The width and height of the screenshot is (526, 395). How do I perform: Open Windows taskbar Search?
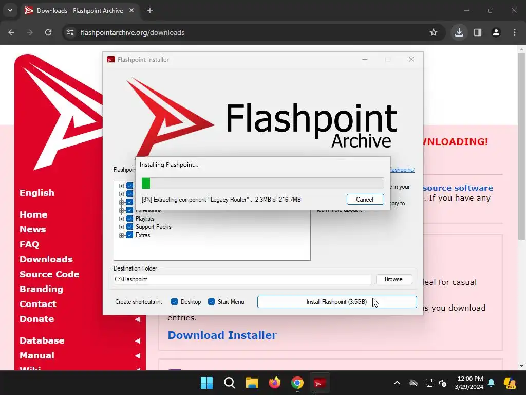pyautogui.click(x=230, y=383)
